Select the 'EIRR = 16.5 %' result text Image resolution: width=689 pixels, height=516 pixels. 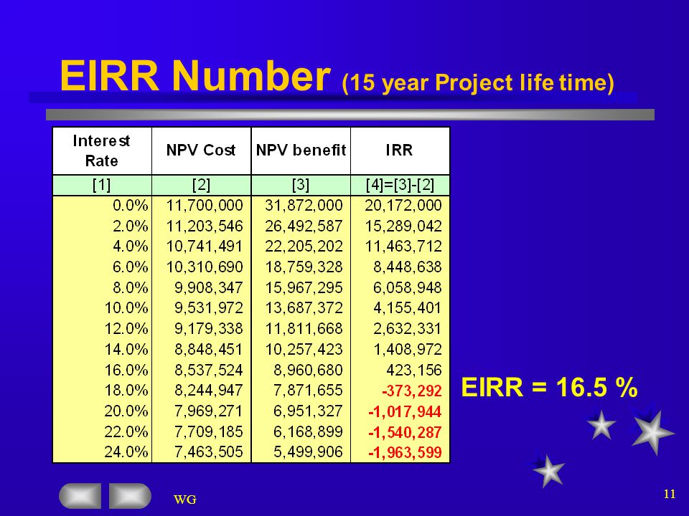coord(549,388)
